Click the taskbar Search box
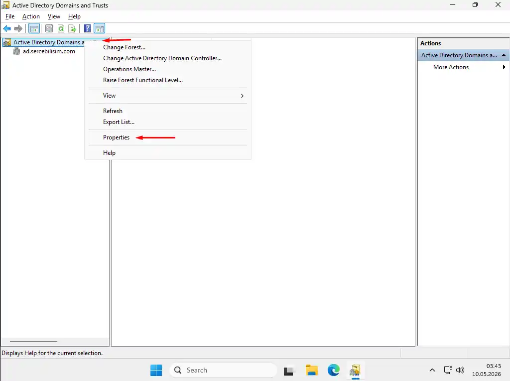This screenshot has width=510, height=381. click(x=223, y=370)
